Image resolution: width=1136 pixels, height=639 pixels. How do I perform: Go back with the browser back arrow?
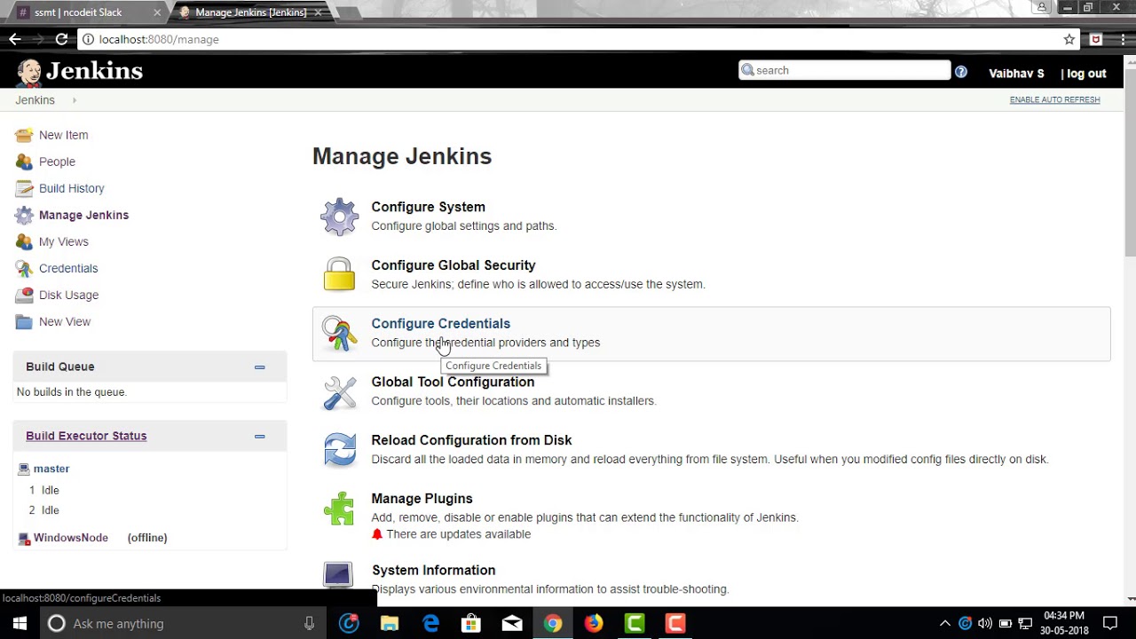[15, 39]
